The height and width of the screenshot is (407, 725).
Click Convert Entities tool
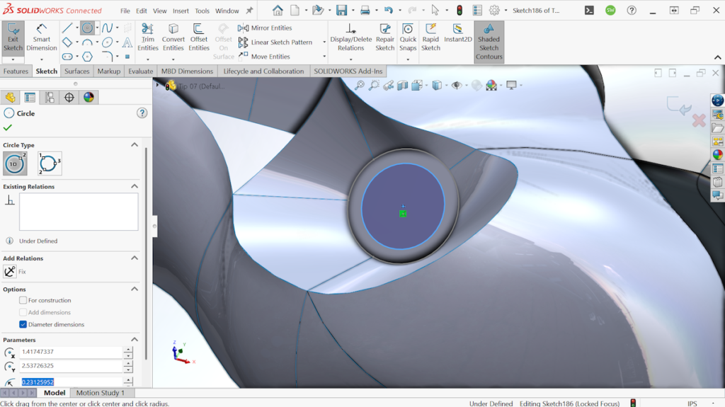173,37
